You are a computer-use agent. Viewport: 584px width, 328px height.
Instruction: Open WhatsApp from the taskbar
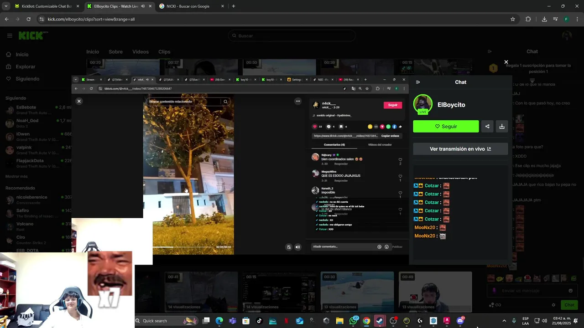pos(354,321)
